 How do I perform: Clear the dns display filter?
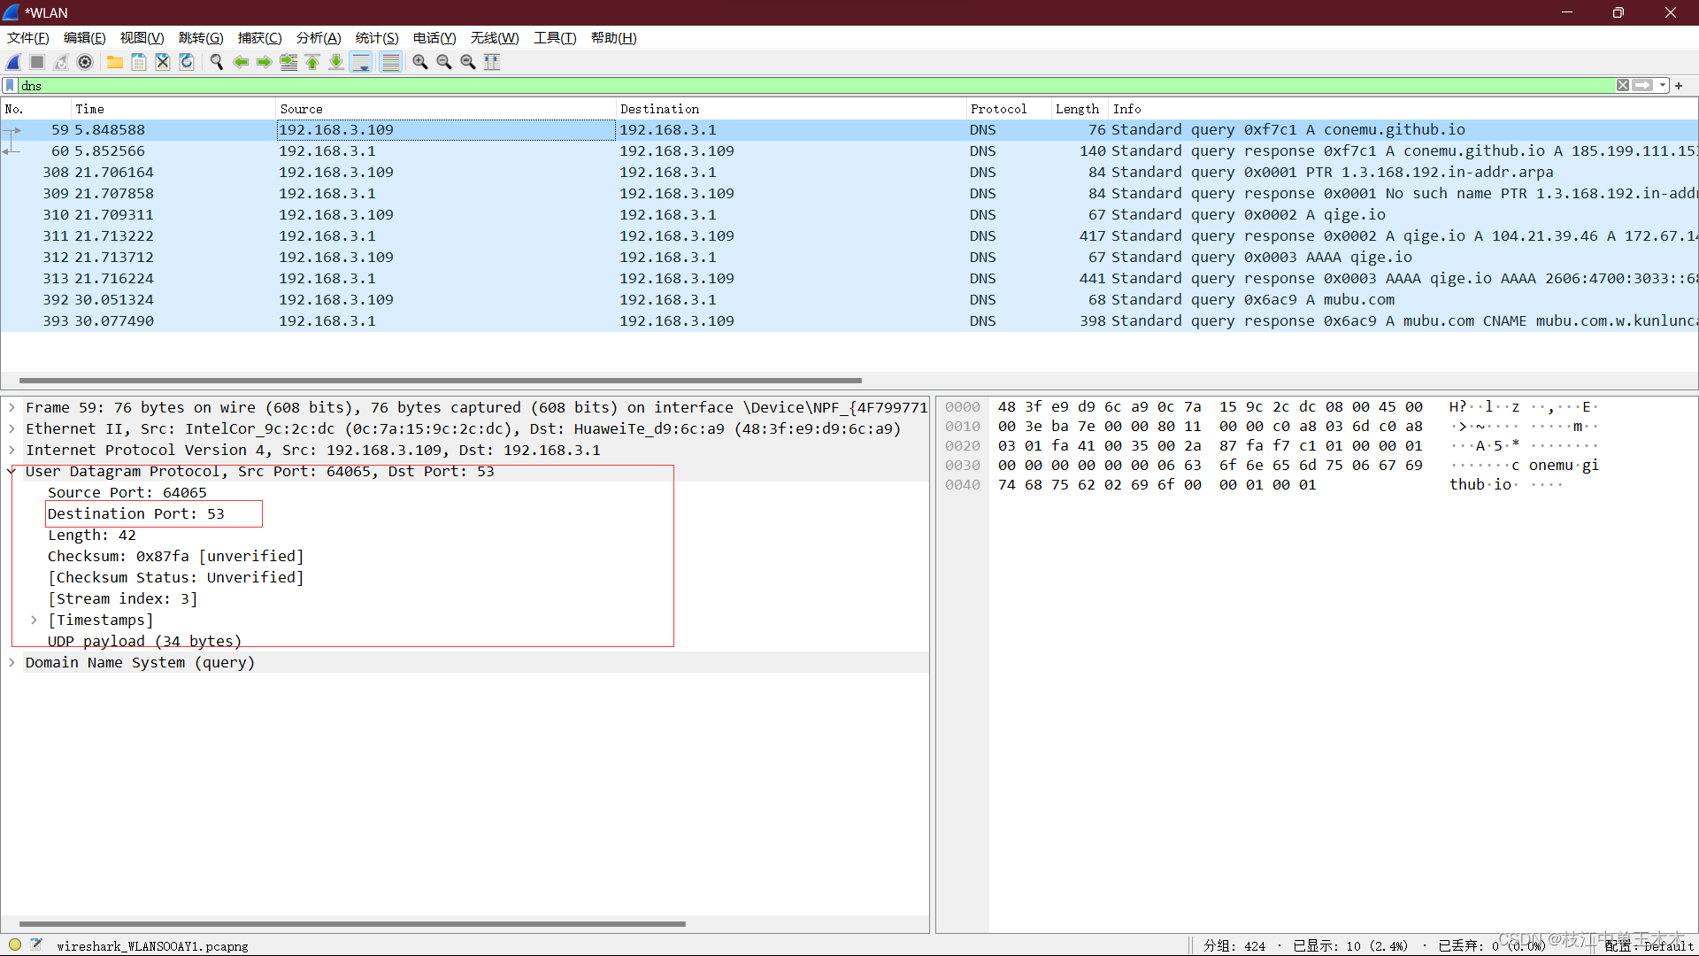tap(1623, 86)
